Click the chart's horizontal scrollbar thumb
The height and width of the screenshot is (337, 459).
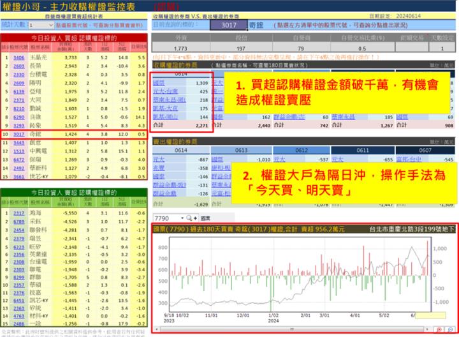[x=292, y=329]
